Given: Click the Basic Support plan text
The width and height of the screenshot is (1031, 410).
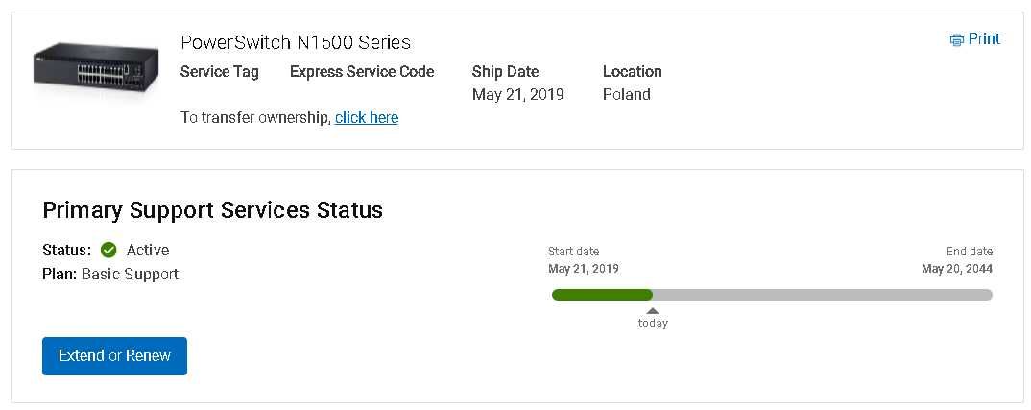Looking at the screenshot, I should (x=130, y=274).
